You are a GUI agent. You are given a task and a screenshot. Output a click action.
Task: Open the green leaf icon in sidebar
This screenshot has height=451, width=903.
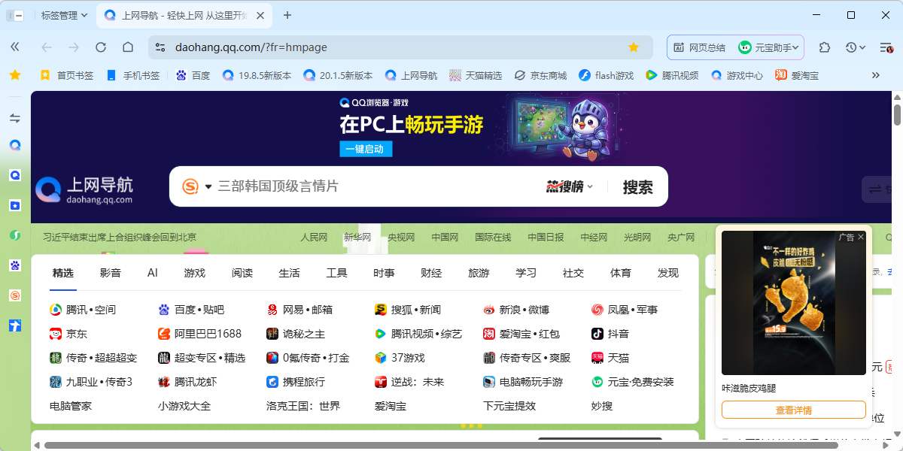pos(15,235)
